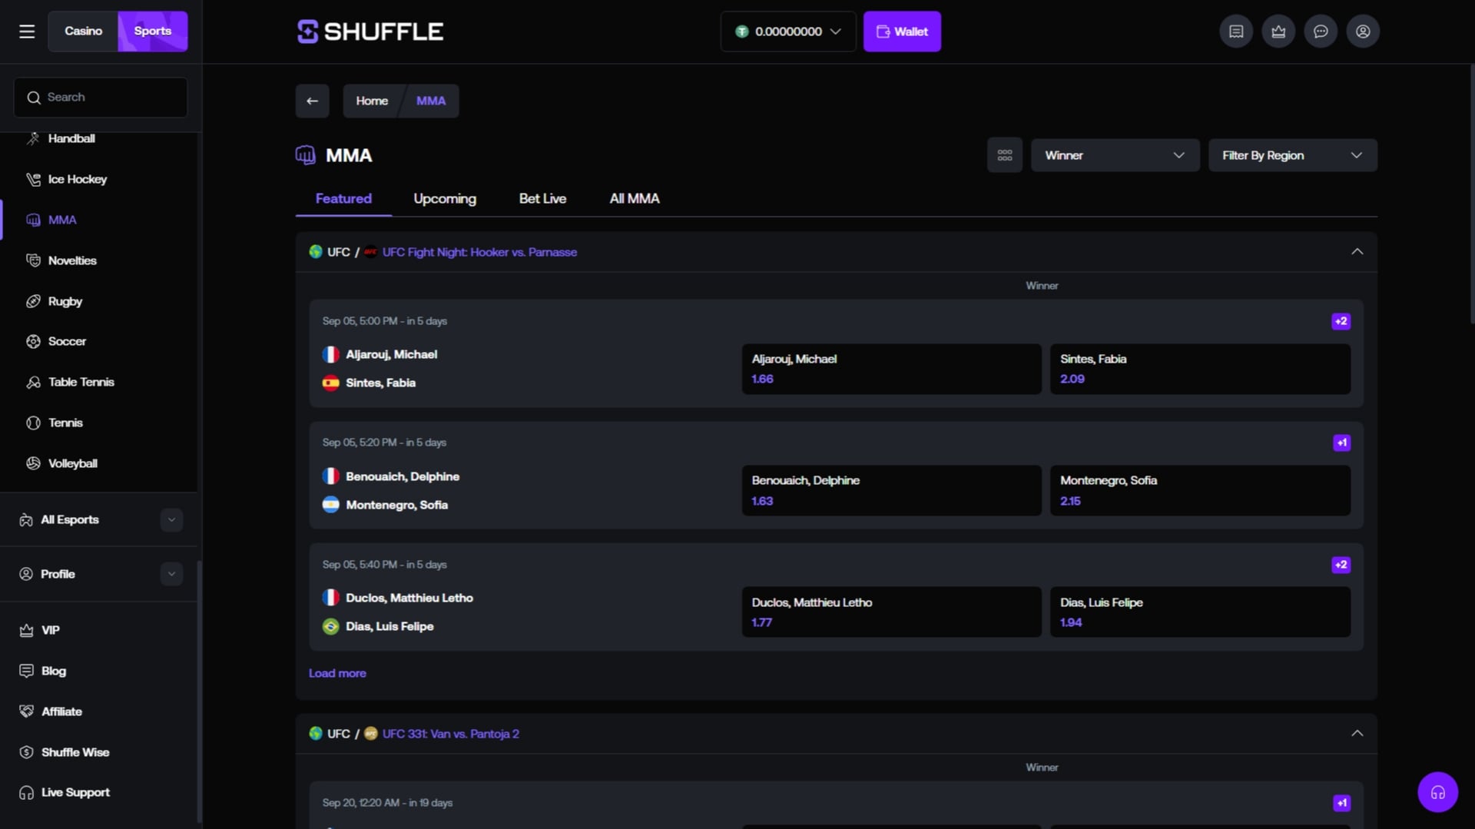The height and width of the screenshot is (829, 1475).
Task: Switch to Sports mode
Action: click(153, 32)
